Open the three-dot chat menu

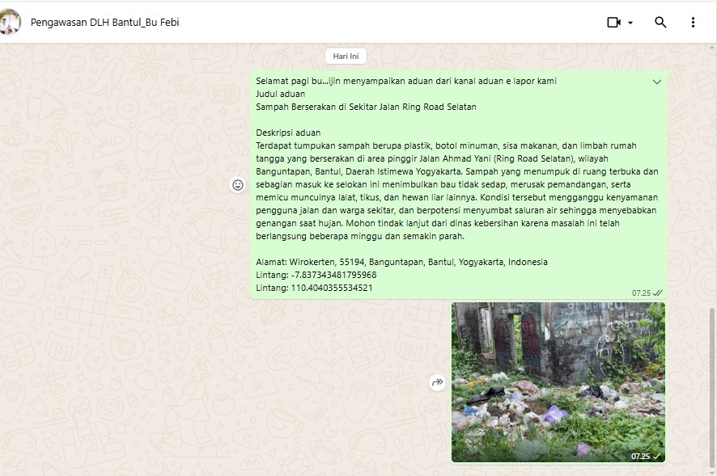(693, 23)
